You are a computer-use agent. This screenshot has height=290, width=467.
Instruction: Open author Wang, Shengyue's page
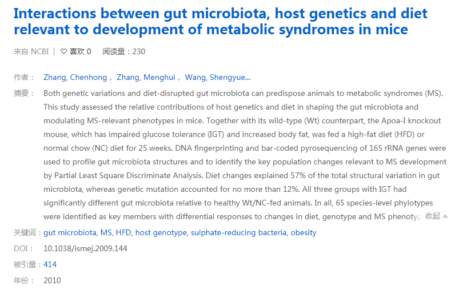click(x=217, y=78)
